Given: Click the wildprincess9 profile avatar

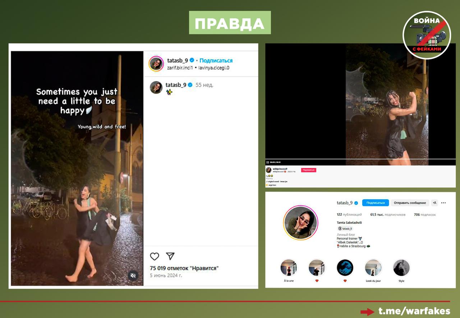Looking at the screenshot, I should point(268,170).
